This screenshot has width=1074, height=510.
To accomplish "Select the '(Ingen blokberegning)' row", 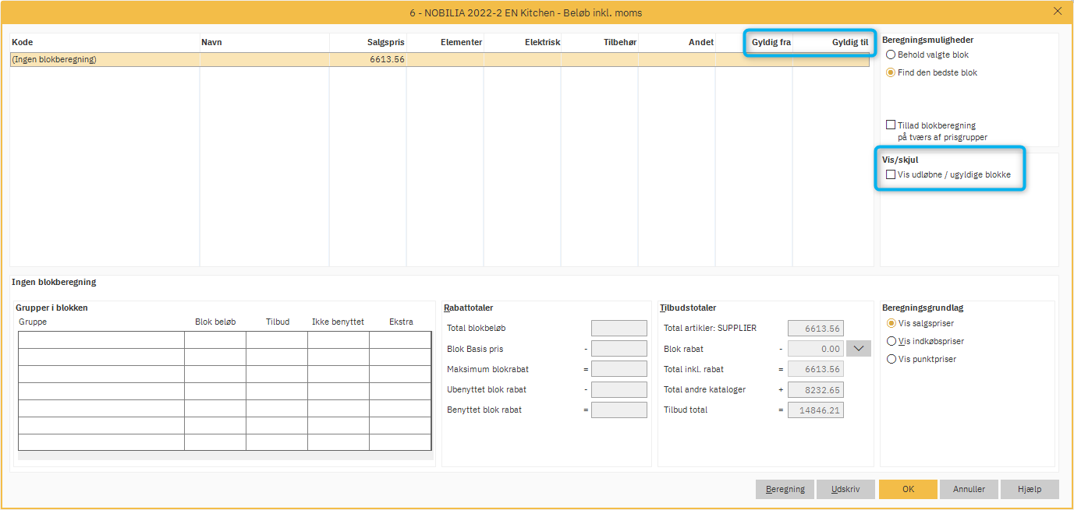I will pyautogui.click(x=105, y=59).
